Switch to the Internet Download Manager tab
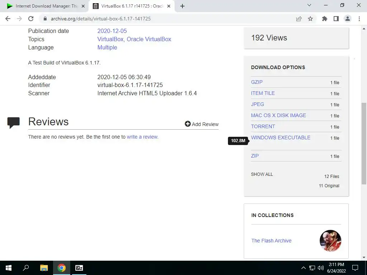This screenshot has height=275, width=367. pos(44,6)
